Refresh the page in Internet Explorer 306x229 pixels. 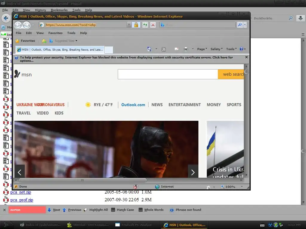click(x=145, y=25)
